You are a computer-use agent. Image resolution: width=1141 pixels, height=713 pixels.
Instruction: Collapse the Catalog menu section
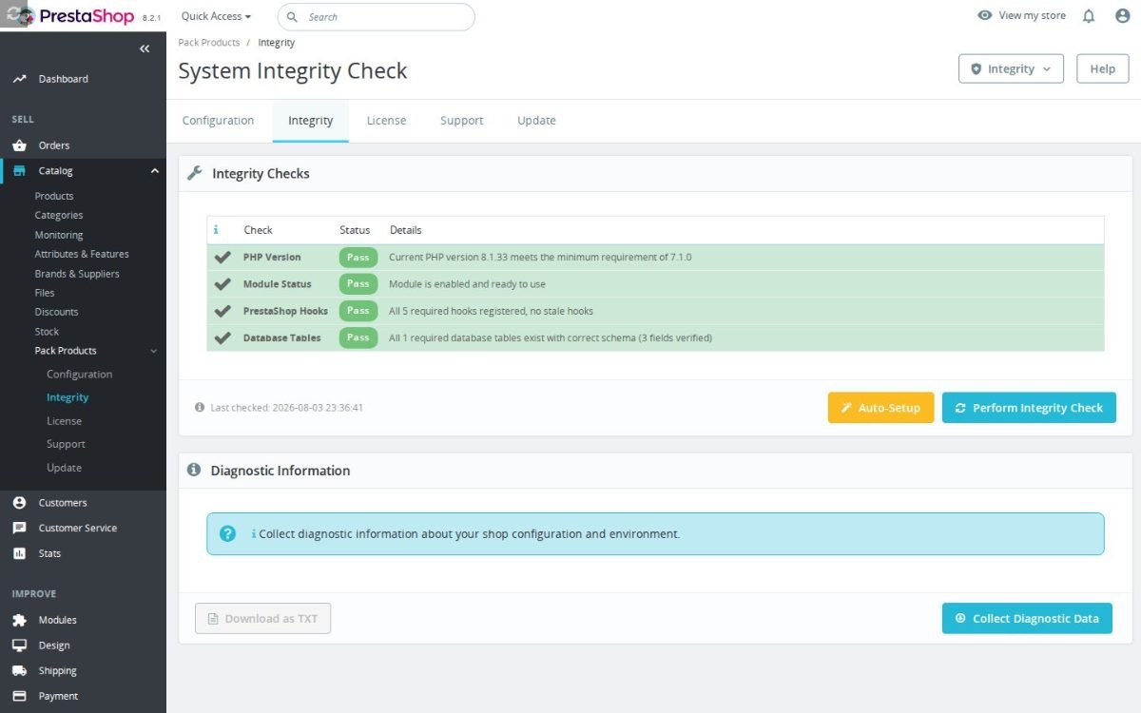[155, 171]
